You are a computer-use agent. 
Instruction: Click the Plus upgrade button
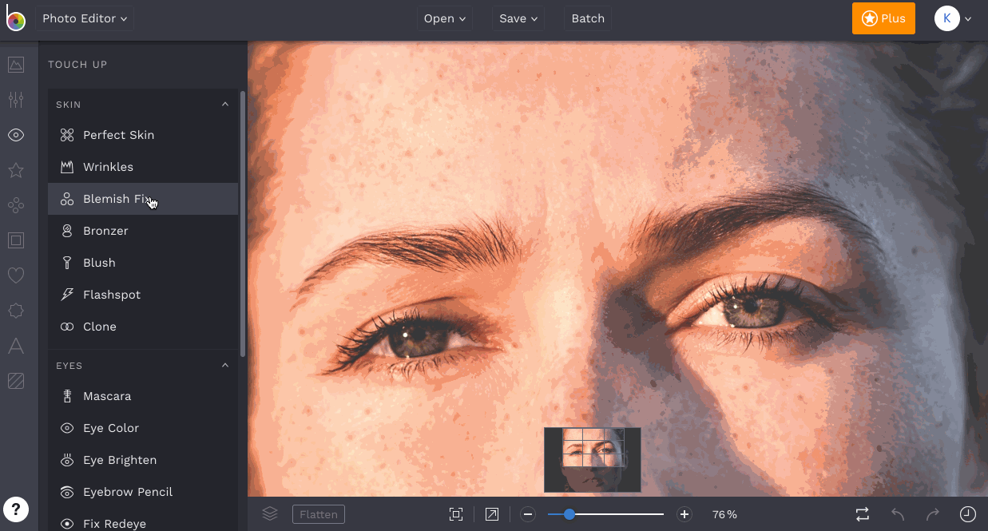click(883, 18)
